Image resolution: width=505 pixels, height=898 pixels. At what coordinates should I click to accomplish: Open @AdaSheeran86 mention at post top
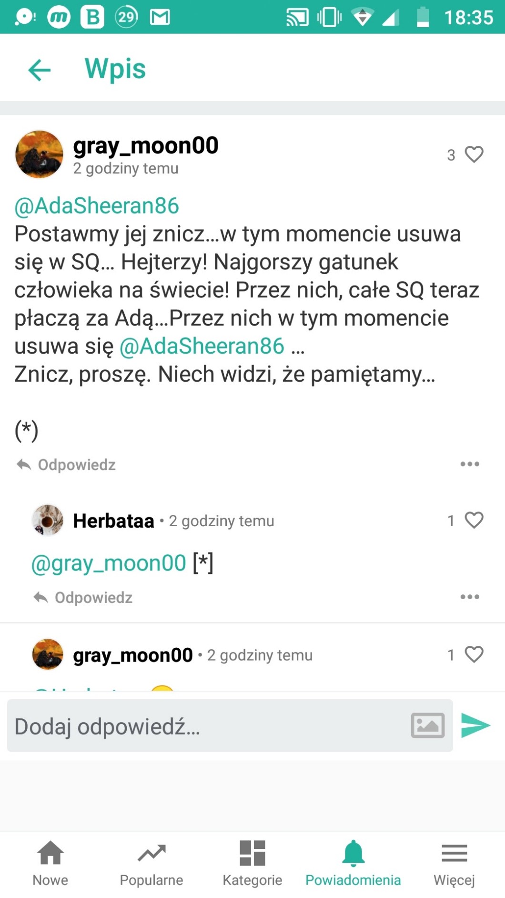point(97,206)
